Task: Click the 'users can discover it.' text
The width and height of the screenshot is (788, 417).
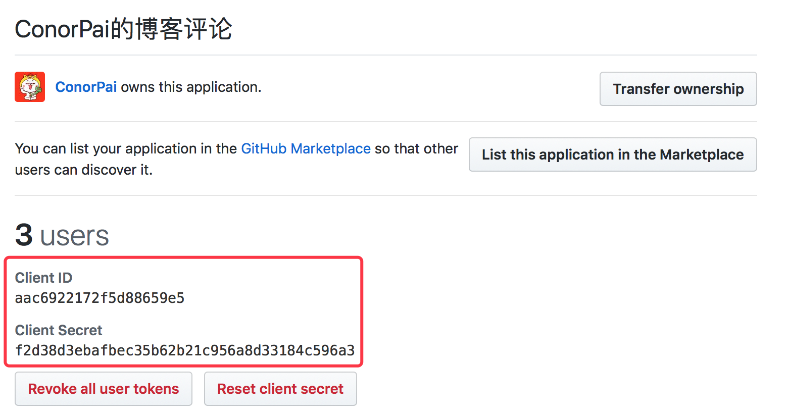Action: click(83, 170)
